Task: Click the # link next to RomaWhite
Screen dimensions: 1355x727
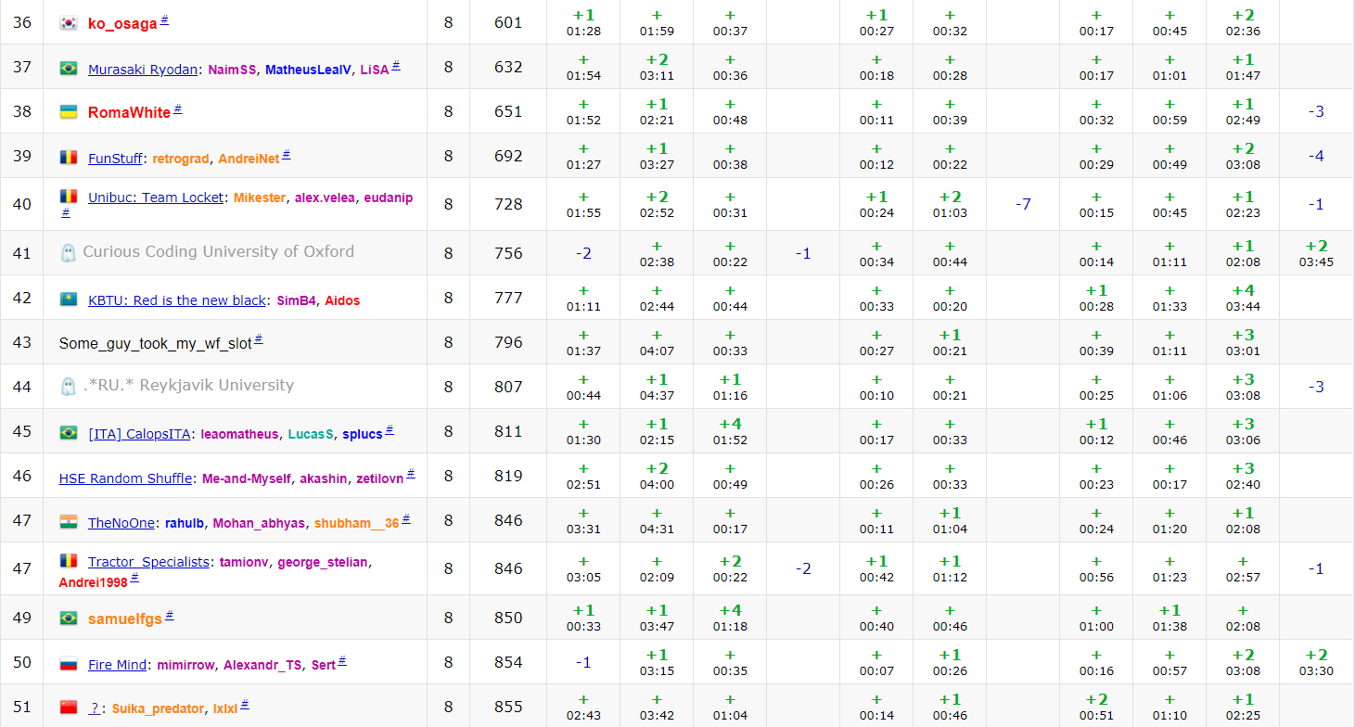Action: (x=178, y=109)
